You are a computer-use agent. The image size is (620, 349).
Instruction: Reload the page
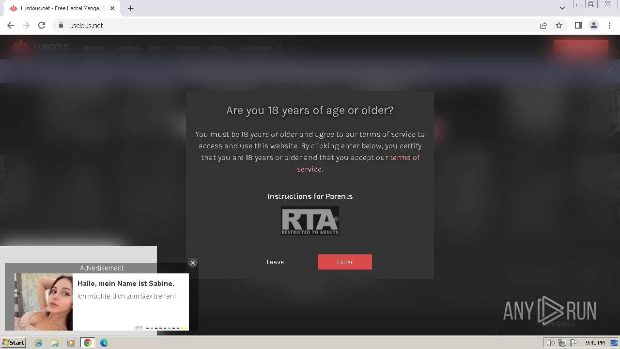42,25
